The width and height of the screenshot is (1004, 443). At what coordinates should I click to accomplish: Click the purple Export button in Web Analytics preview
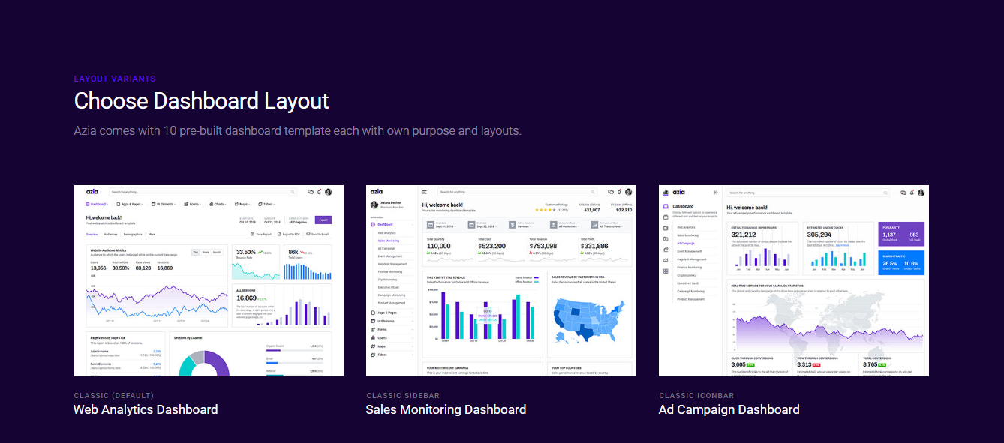tap(323, 220)
